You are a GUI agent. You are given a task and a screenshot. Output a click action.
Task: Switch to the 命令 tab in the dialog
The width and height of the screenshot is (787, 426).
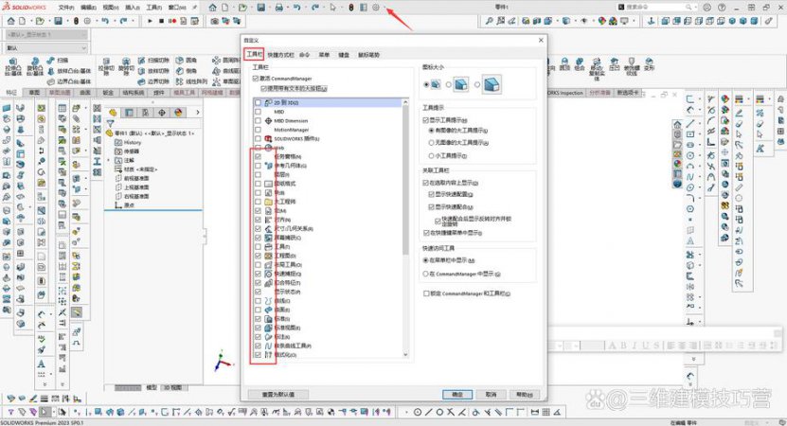click(x=304, y=55)
